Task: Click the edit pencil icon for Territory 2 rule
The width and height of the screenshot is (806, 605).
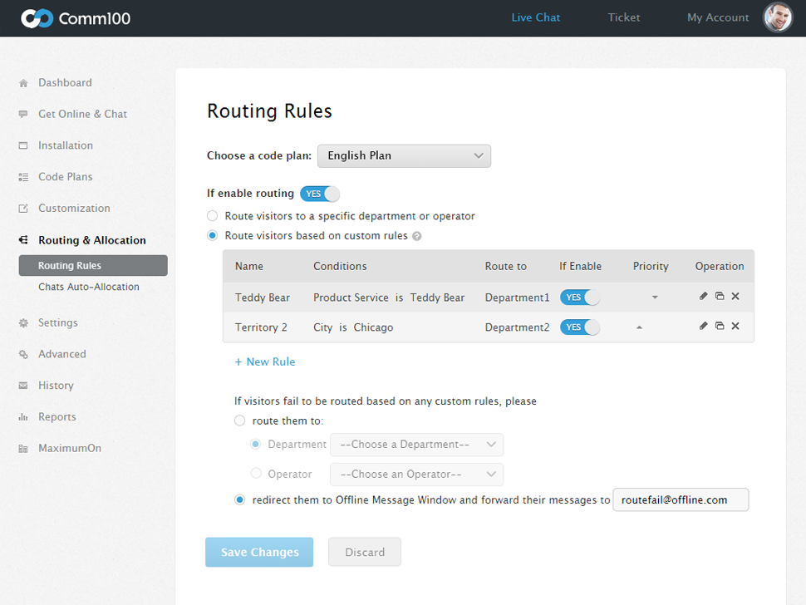Action: coord(704,327)
